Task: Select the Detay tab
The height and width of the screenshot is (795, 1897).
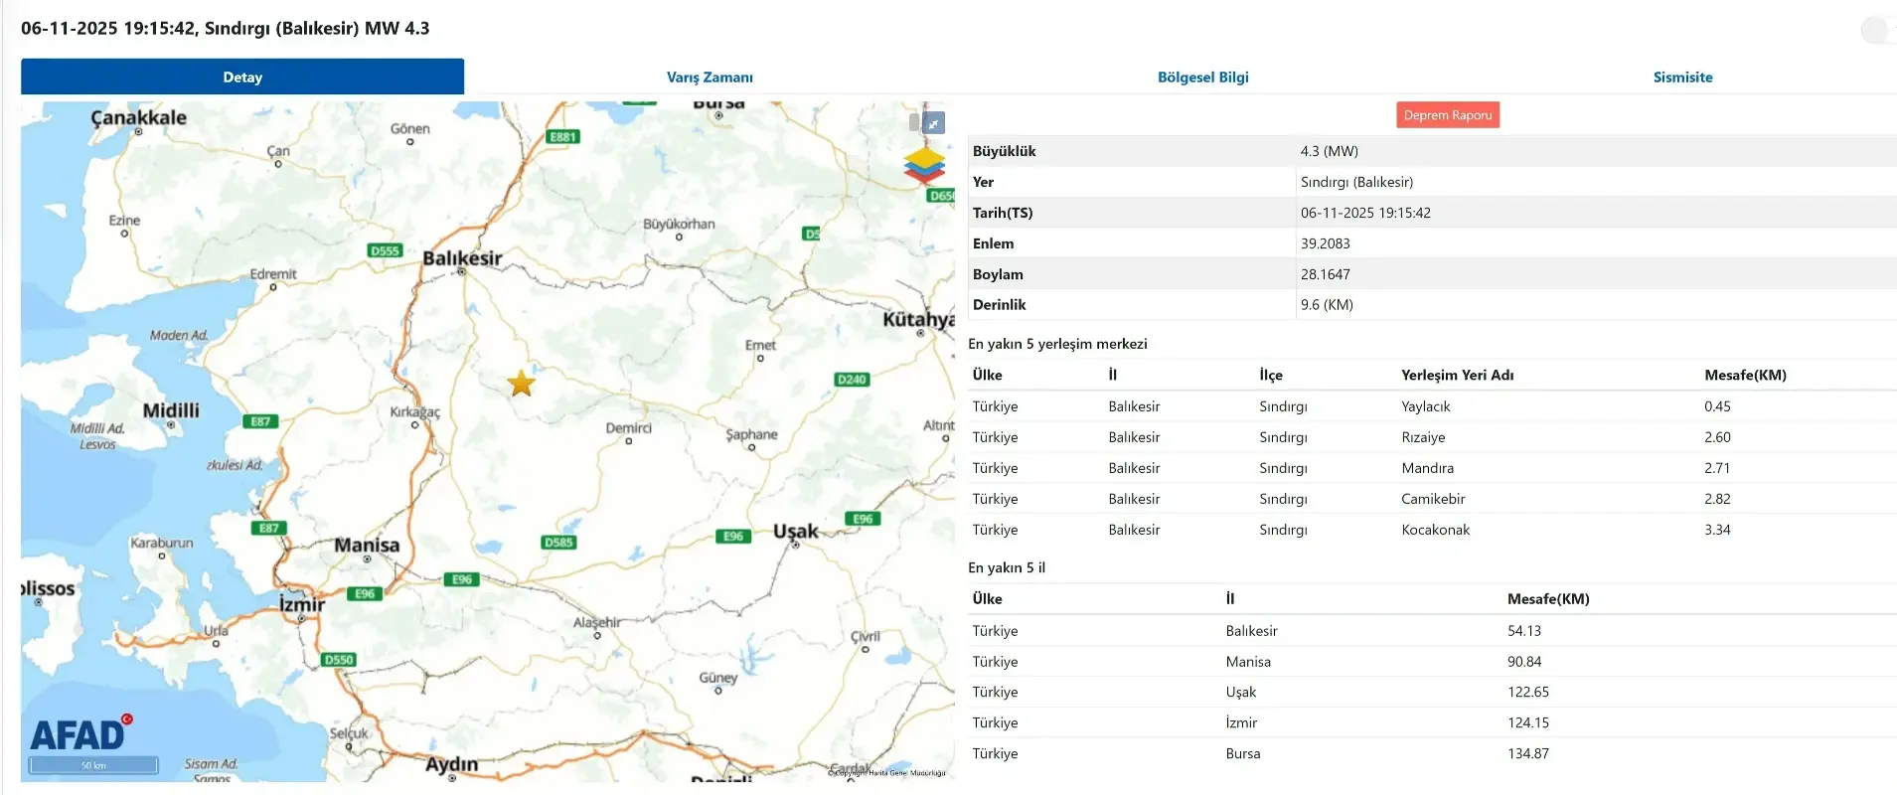Action: click(x=242, y=78)
